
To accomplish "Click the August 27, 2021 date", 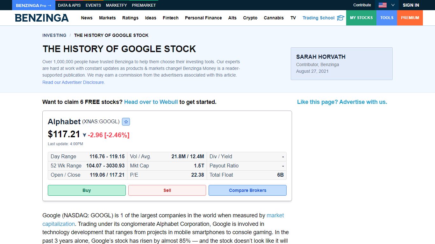I will click(312, 71).
